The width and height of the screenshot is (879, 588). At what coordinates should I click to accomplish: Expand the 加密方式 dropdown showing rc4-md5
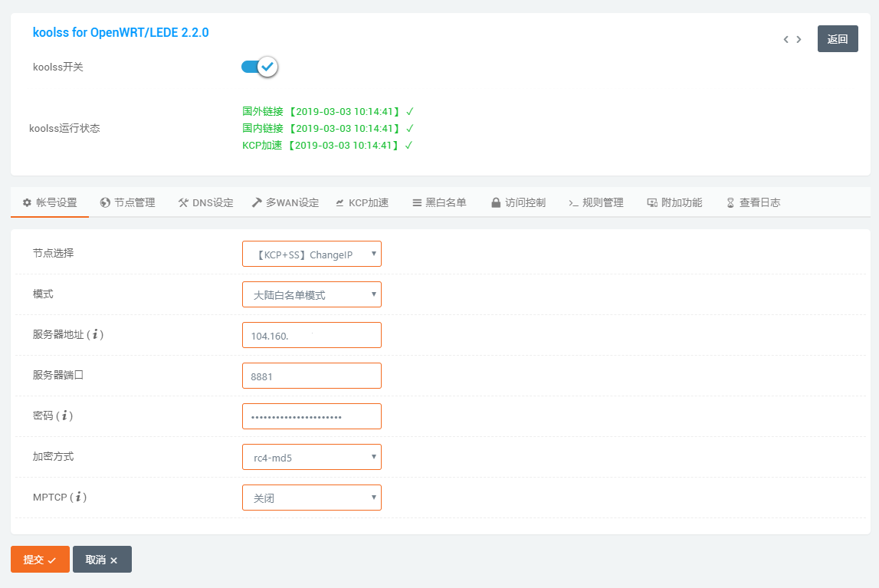pyautogui.click(x=312, y=457)
